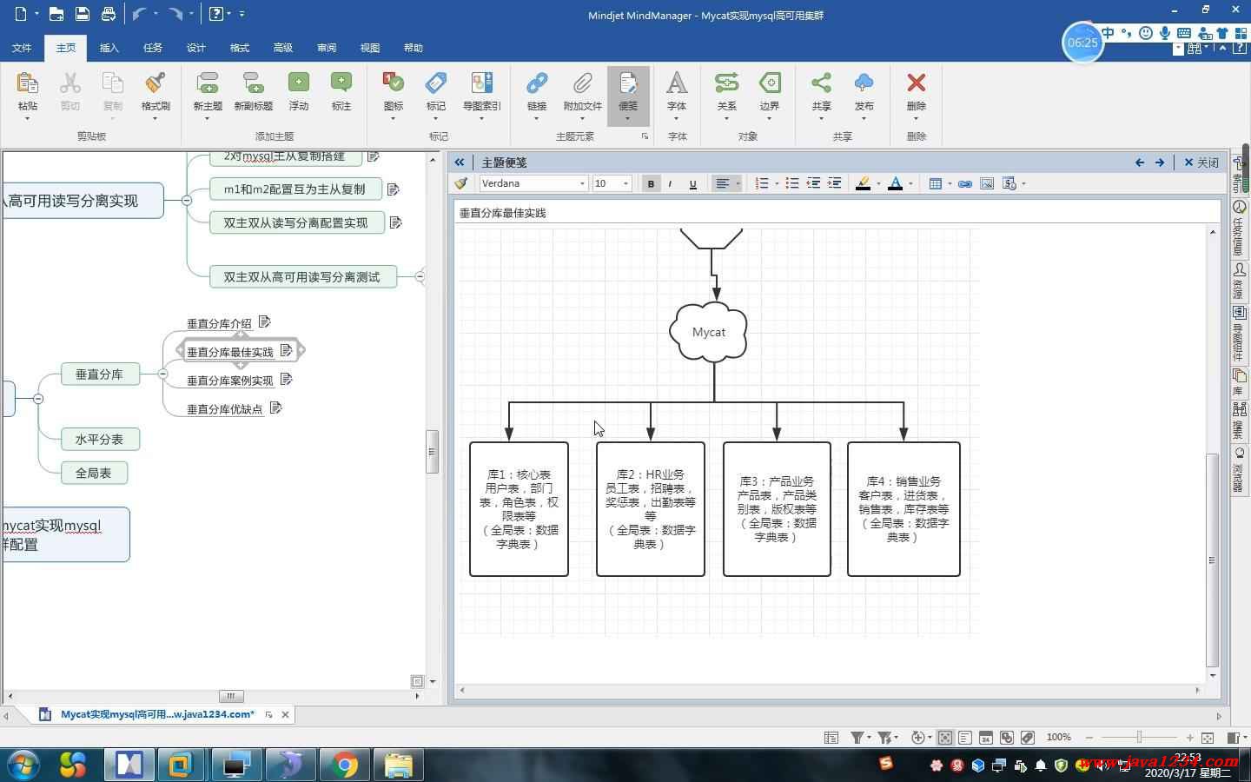Go to previous topic note arrow

pos(1140,162)
